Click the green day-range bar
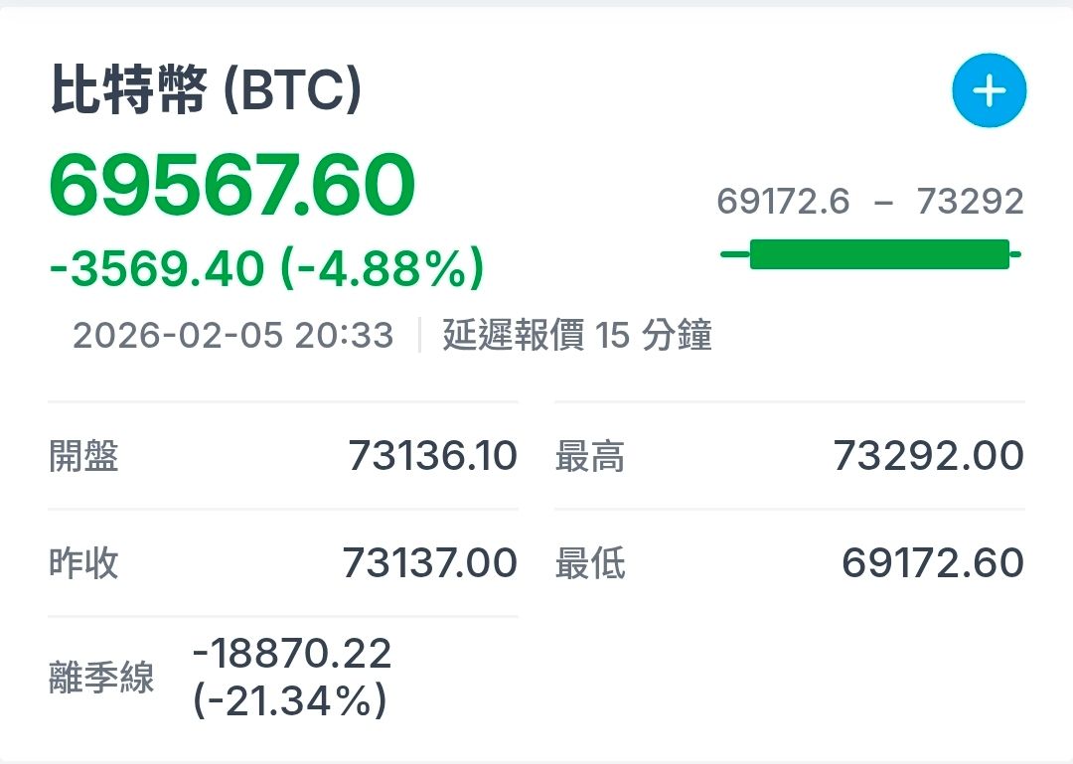The height and width of the screenshot is (764, 1073). point(878,254)
